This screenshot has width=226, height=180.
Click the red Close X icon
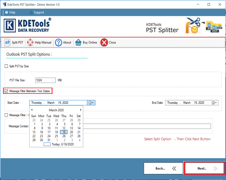pyautogui.click(x=104, y=42)
